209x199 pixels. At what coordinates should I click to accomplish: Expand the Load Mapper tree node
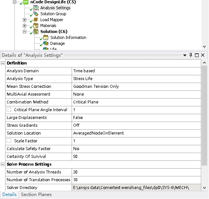point(24,20)
